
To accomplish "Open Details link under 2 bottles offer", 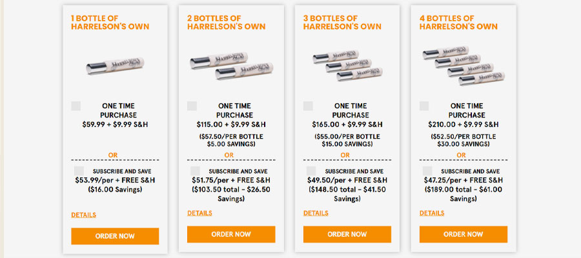I will (x=199, y=213).
